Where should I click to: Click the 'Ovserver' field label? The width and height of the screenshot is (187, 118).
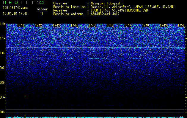tap(60, 3)
